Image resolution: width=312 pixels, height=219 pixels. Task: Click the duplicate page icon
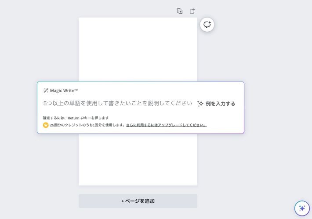coord(180,11)
